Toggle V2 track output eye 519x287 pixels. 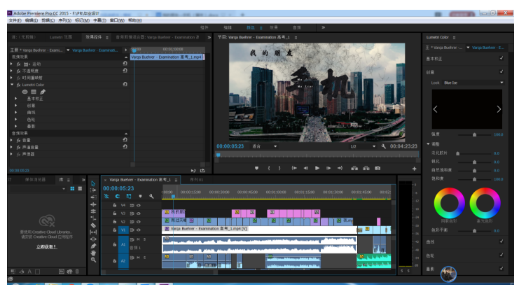point(139,222)
